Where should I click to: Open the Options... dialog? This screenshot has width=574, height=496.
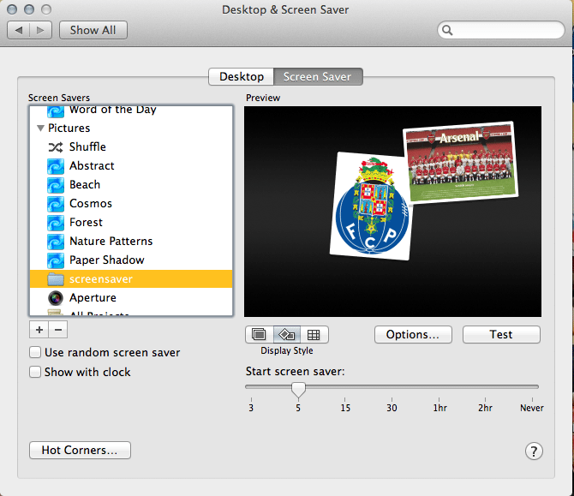(413, 335)
